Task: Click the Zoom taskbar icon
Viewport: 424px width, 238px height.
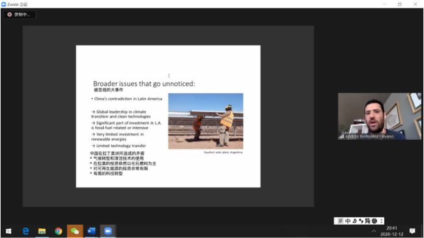Action: click(x=108, y=231)
